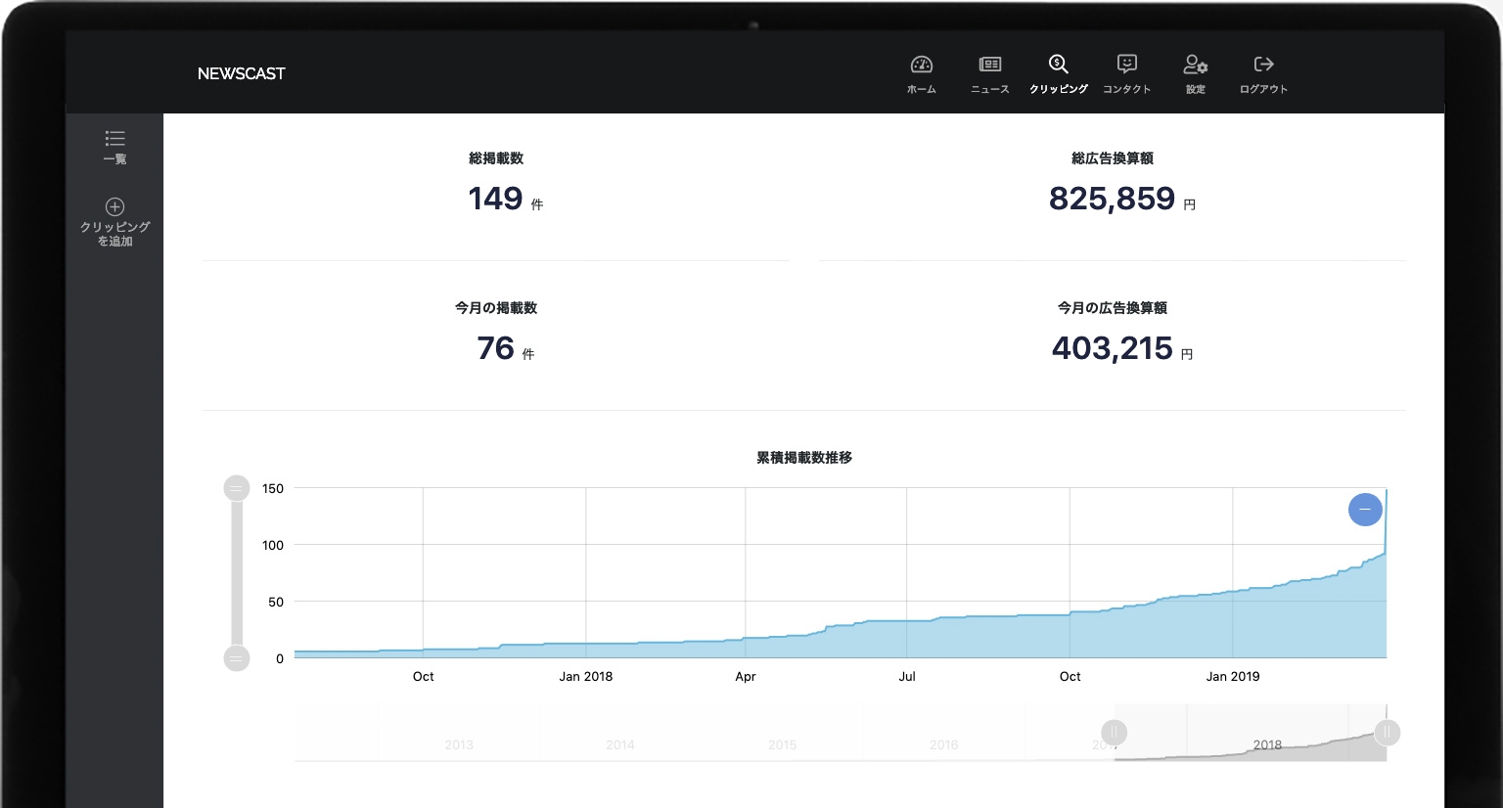The image size is (1503, 808).
Task: Click the plus icon to add clipping
Action: (114, 206)
